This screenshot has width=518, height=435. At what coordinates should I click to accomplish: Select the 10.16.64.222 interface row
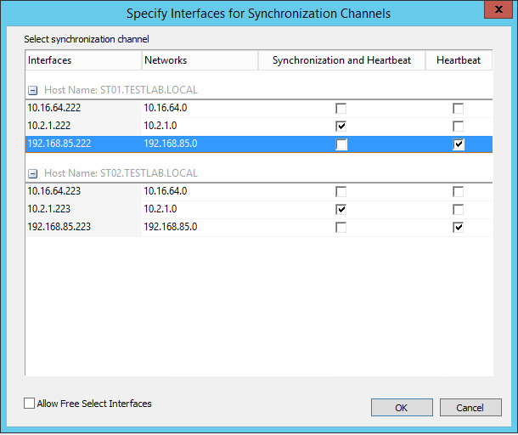[x=83, y=108]
